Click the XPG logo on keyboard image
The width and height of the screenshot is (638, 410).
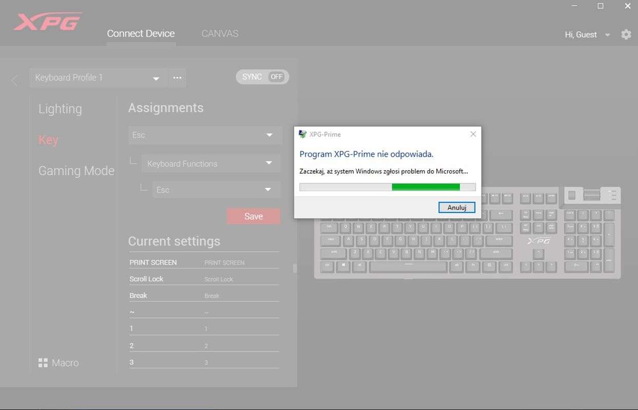tap(538, 240)
